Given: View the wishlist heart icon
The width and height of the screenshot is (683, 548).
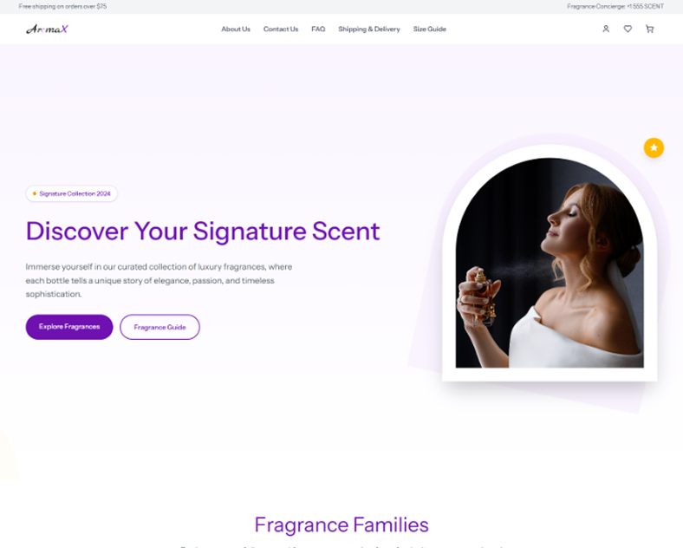Looking at the screenshot, I should tap(628, 29).
